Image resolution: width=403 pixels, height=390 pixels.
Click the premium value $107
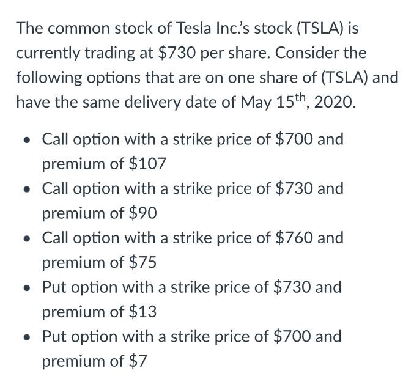coord(148,164)
